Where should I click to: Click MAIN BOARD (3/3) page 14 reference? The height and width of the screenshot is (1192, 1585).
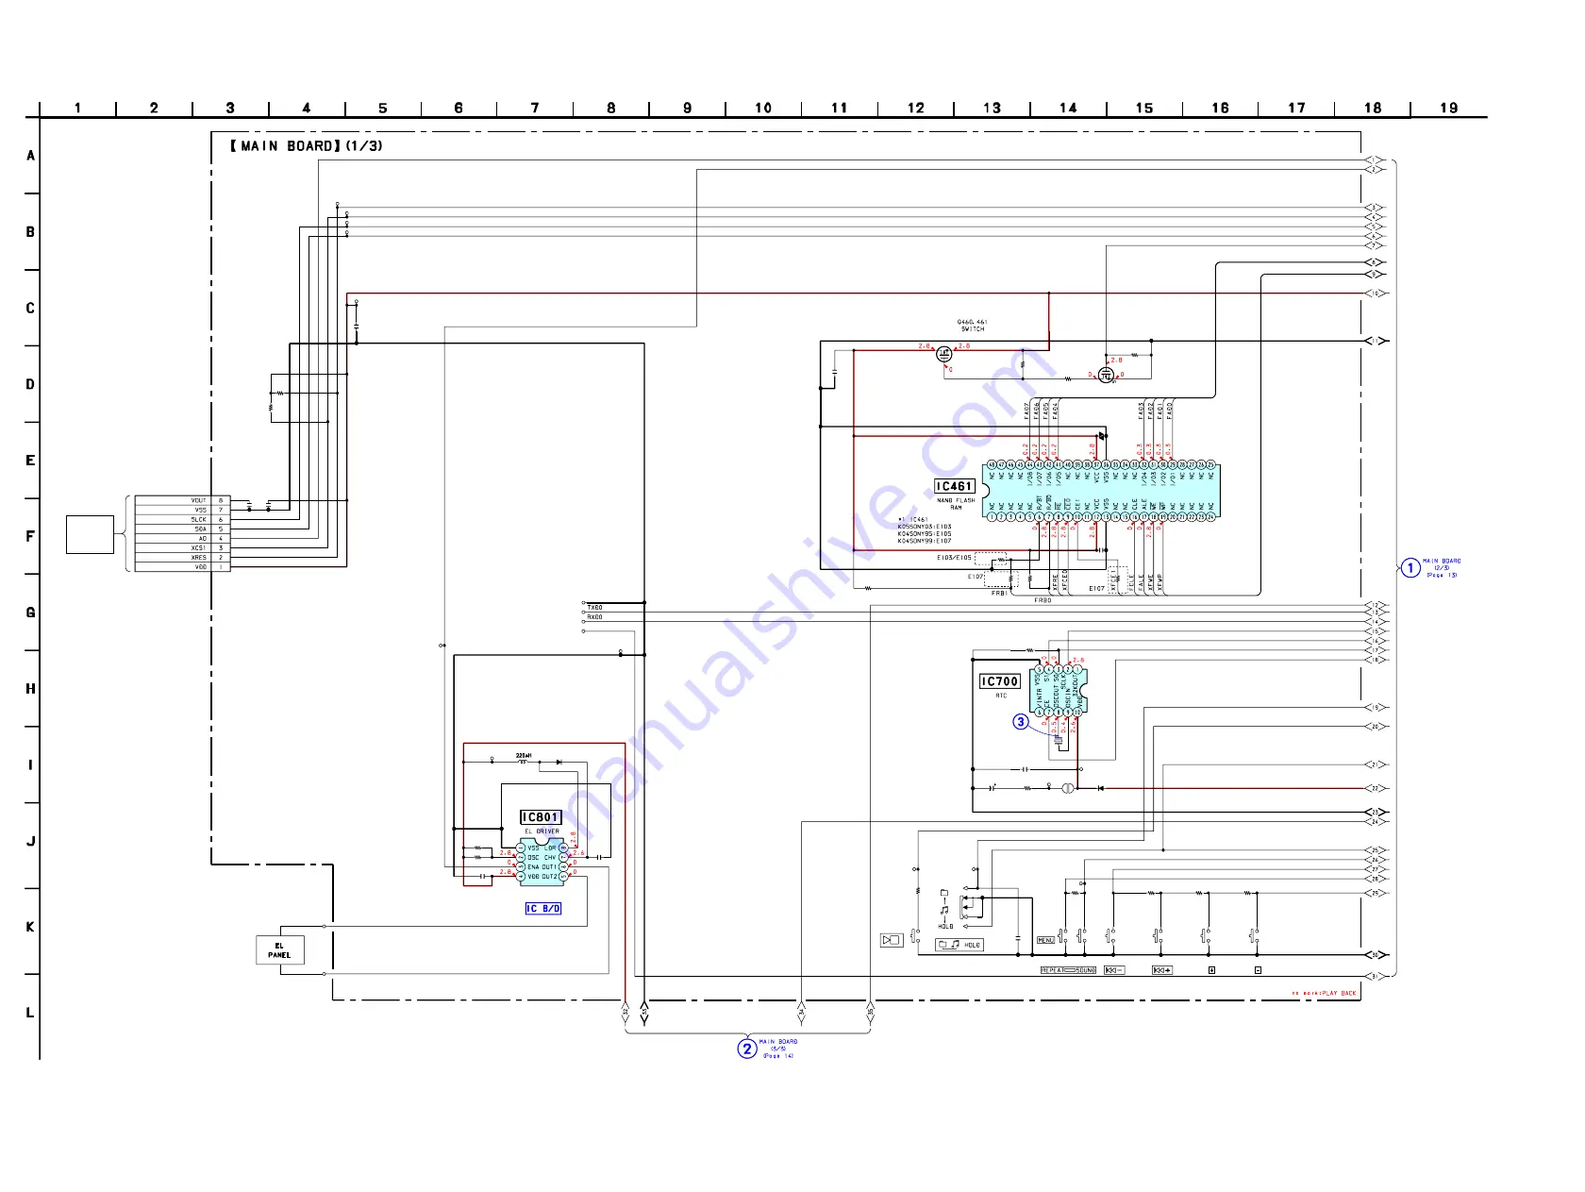point(778,1049)
